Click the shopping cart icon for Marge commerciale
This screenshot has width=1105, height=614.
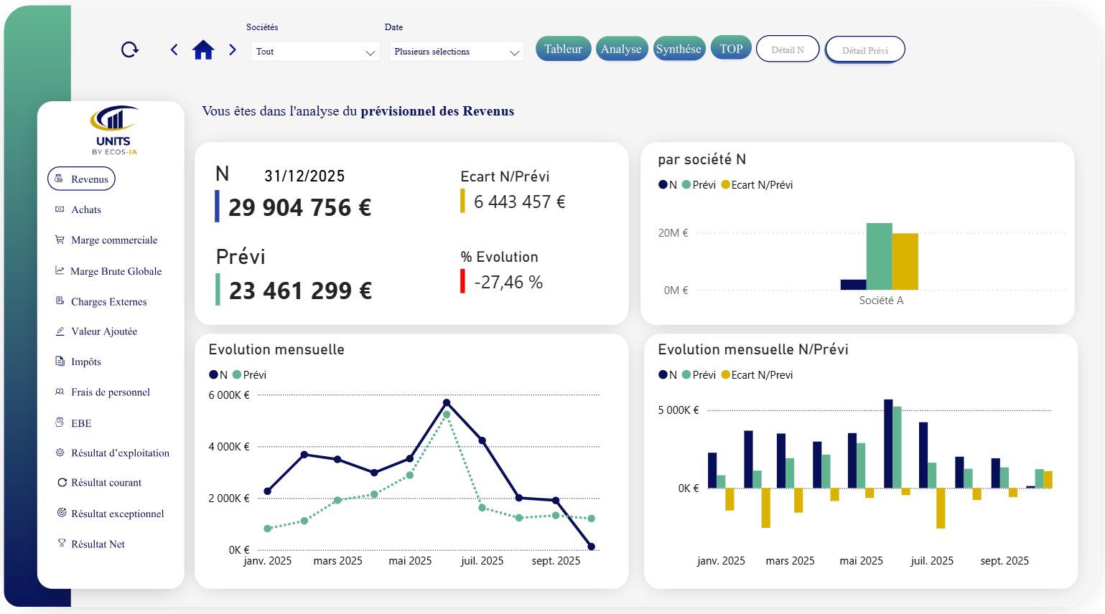(x=60, y=240)
